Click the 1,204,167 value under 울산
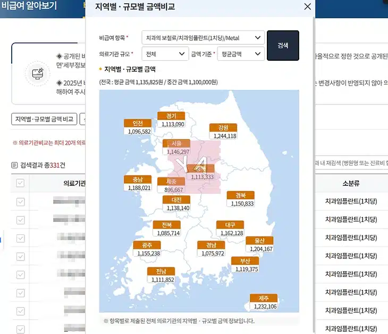Viewport: 388px width, 334px height. pyautogui.click(x=262, y=249)
